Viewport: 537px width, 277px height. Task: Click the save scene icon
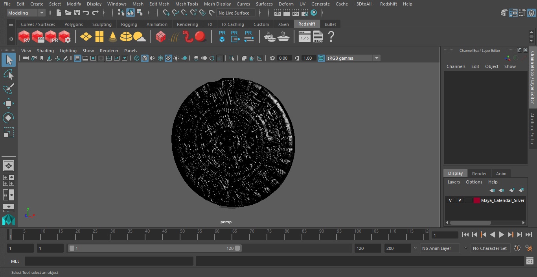[x=77, y=13]
